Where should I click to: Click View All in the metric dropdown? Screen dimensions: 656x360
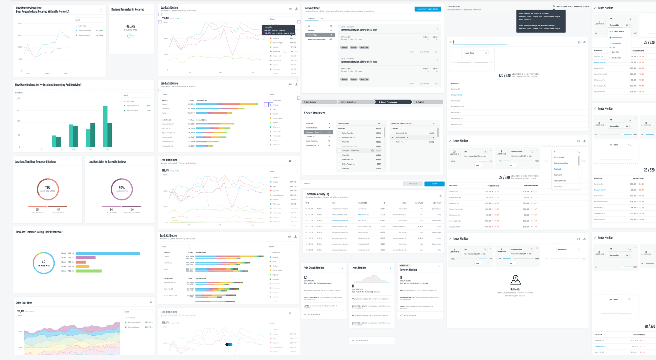pos(558,187)
